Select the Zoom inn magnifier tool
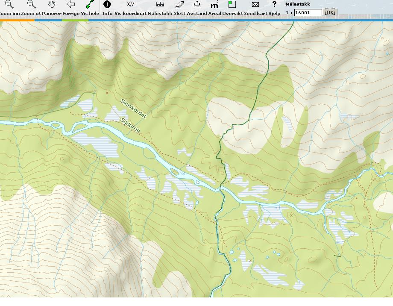The width and height of the screenshot is (393, 306). point(9,5)
